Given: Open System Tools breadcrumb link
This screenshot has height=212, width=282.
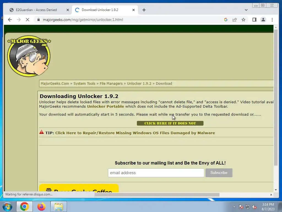Looking at the screenshot, I should 84,83.
